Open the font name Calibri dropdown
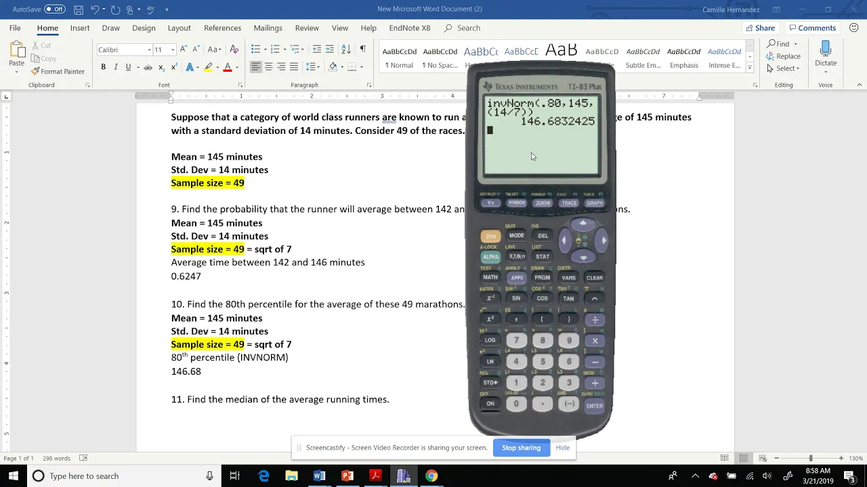Image resolution: width=867 pixels, height=487 pixels. pos(149,50)
